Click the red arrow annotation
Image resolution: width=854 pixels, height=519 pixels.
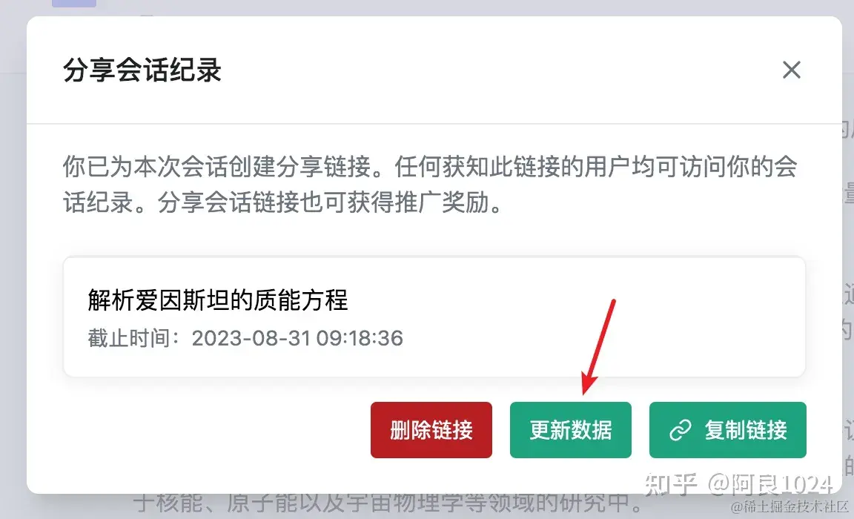(598, 347)
